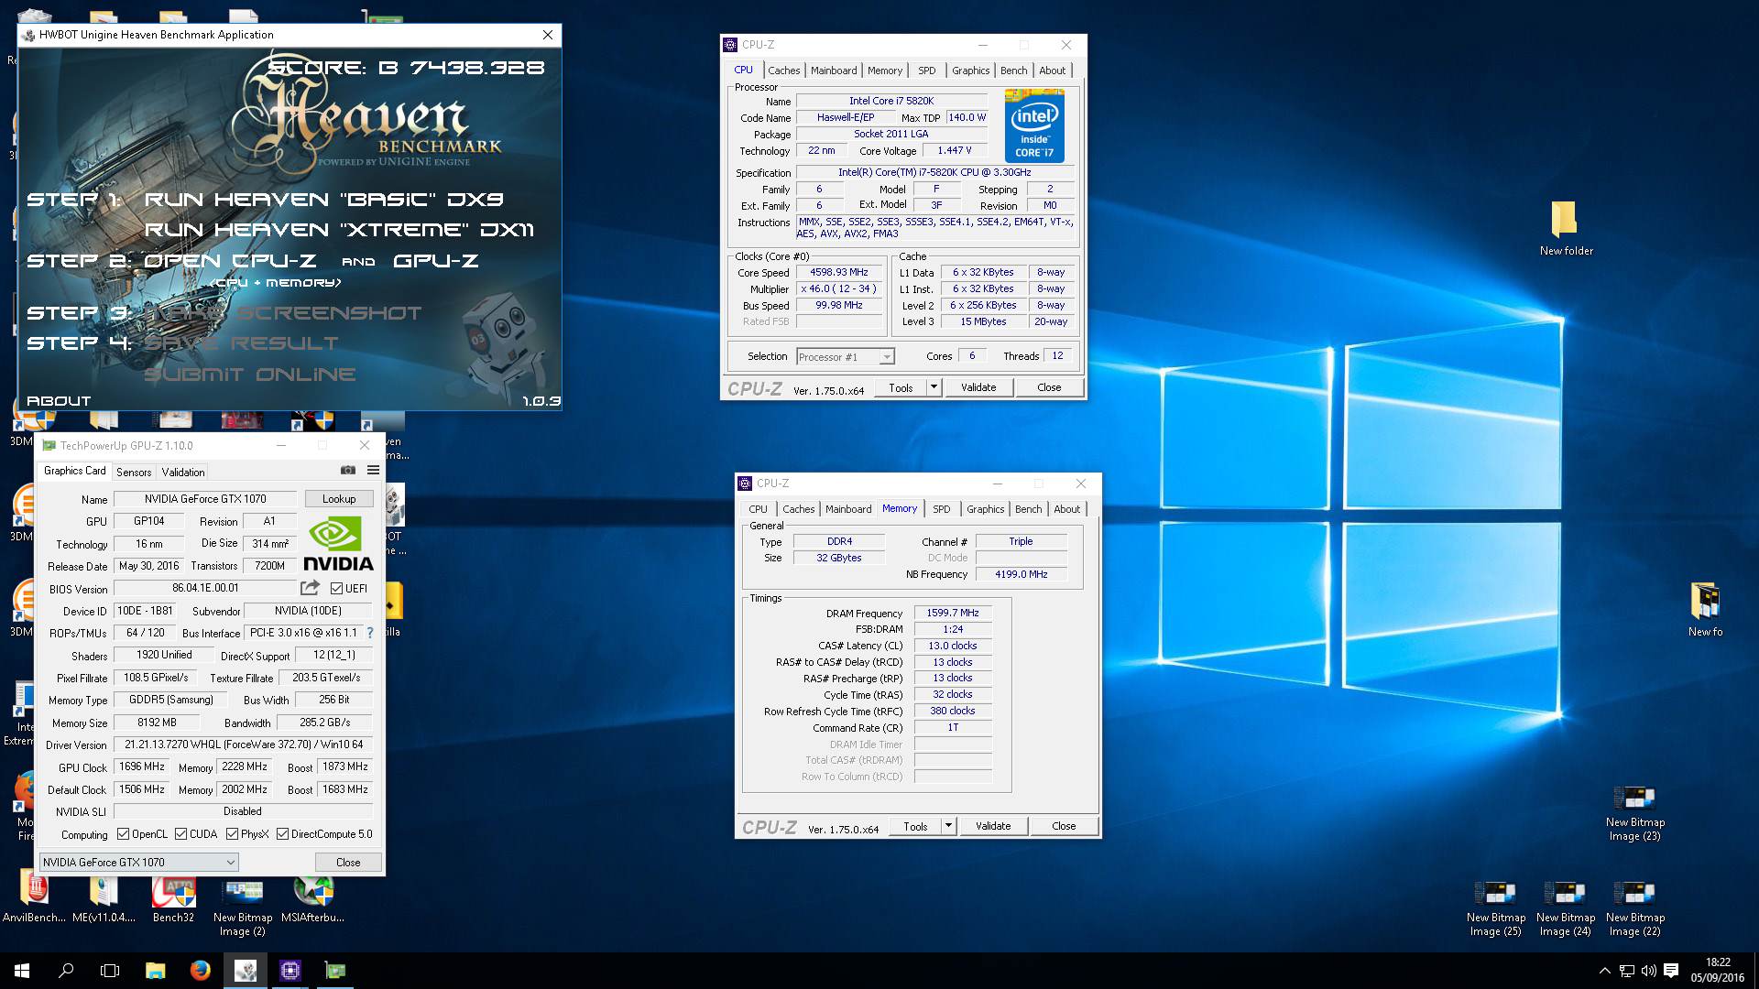Viewport: 1759px width, 989px height.
Task: Open the Graphics tab in the lower CPU-Z window
Action: pyautogui.click(x=985, y=509)
